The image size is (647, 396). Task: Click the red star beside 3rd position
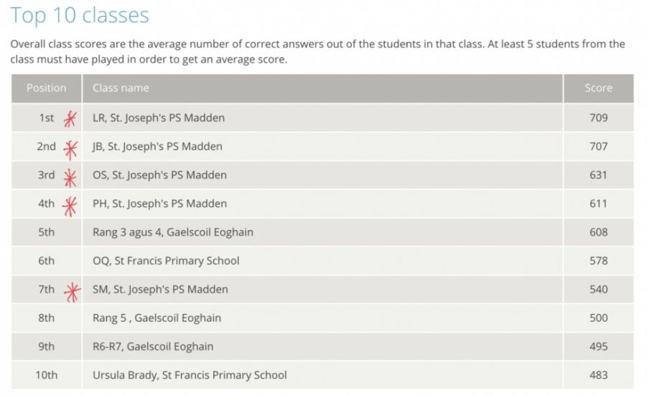click(x=70, y=177)
